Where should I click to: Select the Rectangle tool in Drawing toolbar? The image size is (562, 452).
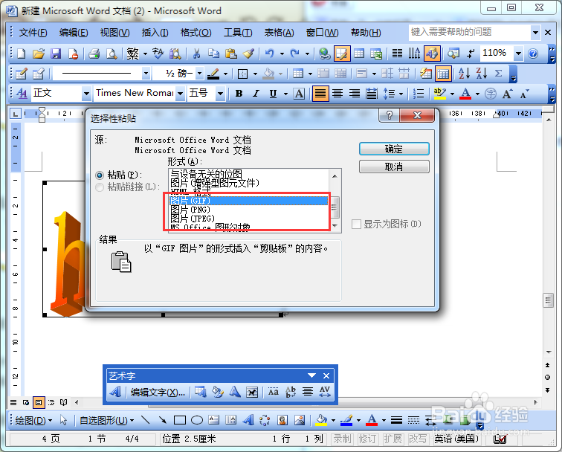pos(180,420)
